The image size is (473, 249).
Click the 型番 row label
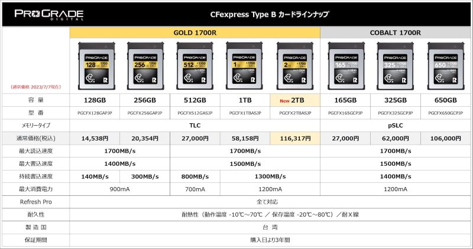(36, 113)
